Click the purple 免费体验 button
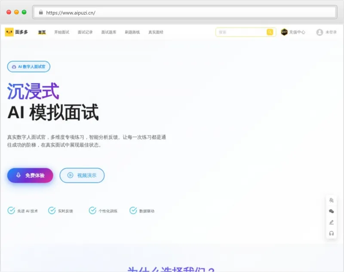Viewport: 344px width, 272px height. pos(30,175)
